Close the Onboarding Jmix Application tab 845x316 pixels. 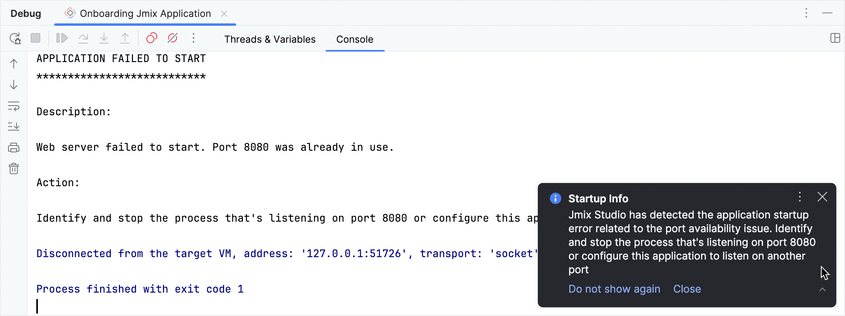[x=224, y=14]
